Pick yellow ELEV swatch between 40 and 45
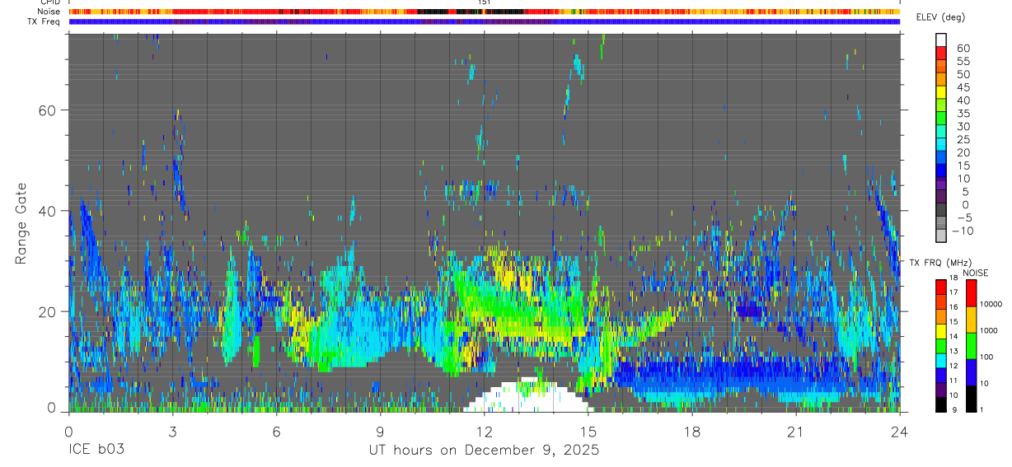Screen dimensions: 1012x467 (x=941, y=94)
